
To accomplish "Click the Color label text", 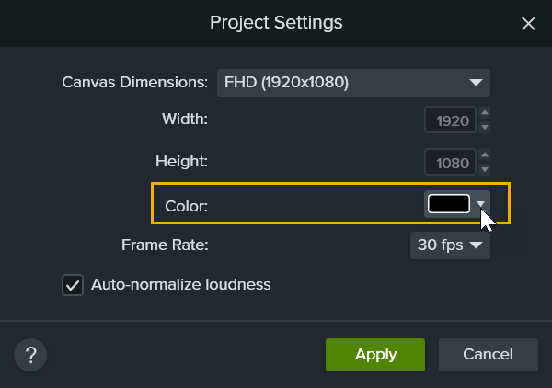I will [x=186, y=206].
